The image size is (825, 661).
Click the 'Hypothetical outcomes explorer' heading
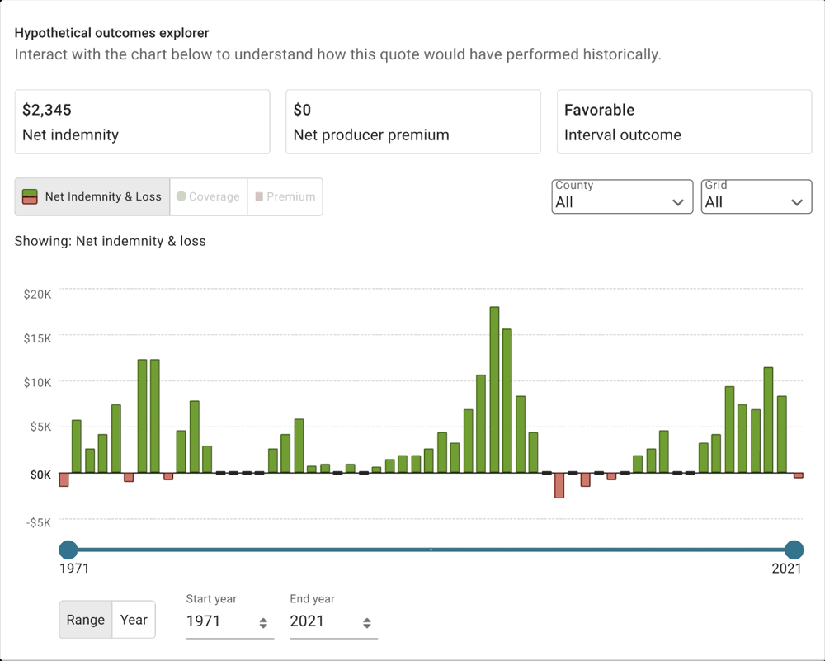(111, 33)
